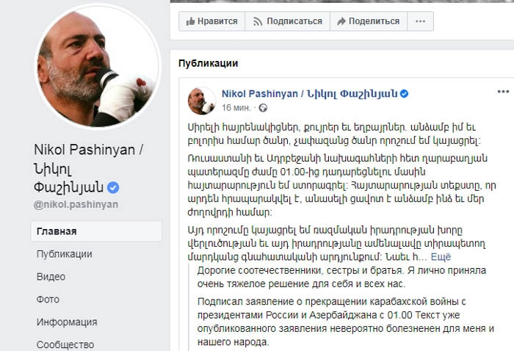Open the Информация sidebar item
The height and width of the screenshot is (351, 514).
67,322
